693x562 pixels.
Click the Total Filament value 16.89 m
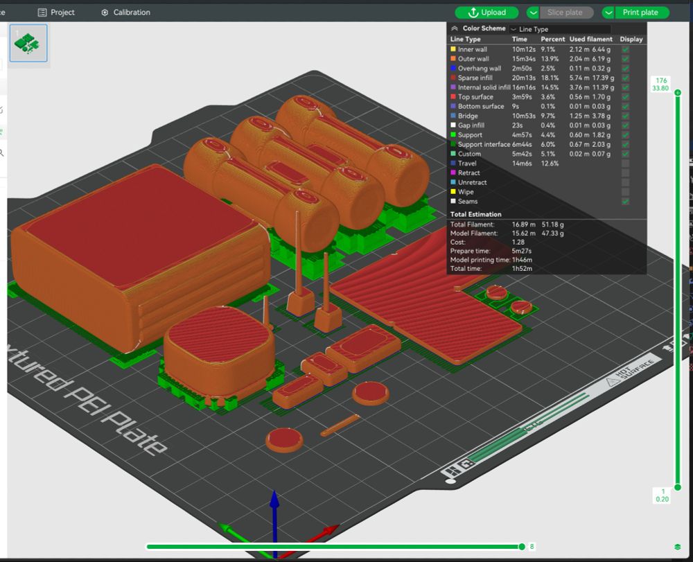(524, 225)
